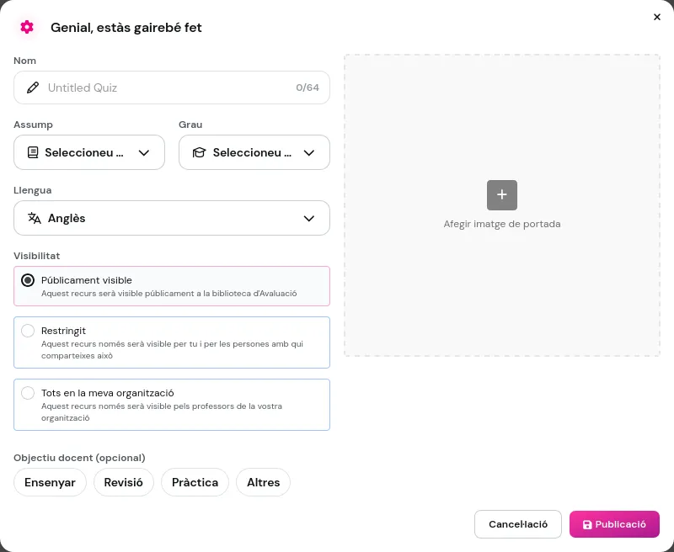674x552 pixels.
Task: Pick the Ensenyar teaching objective chip
Action: pyautogui.click(x=50, y=482)
